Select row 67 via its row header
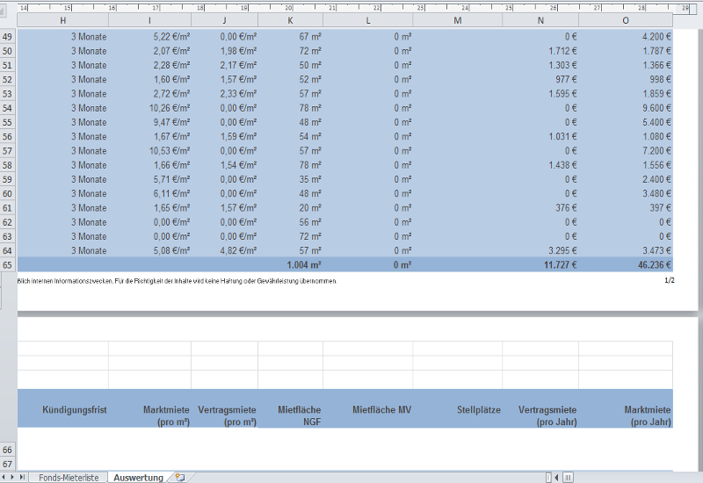Screen dimensions: 703x483 [x=8, y=464]
